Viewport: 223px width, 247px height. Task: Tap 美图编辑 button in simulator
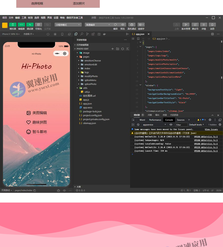tap(37, 113)
